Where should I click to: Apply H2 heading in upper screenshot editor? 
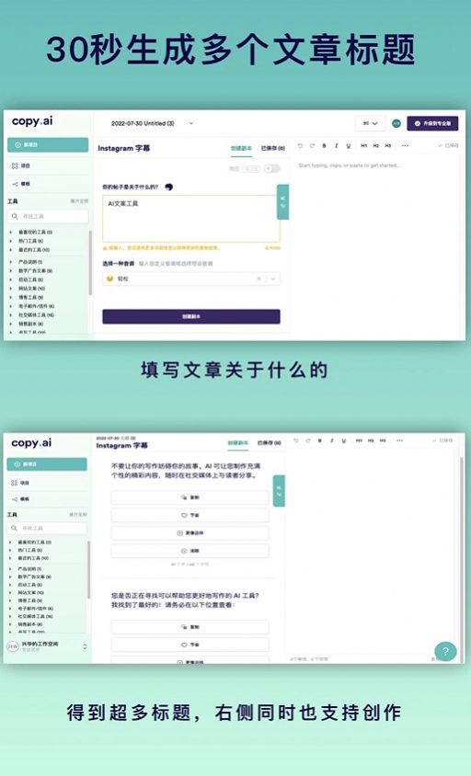pyautogui.click(x=376, y=145)
